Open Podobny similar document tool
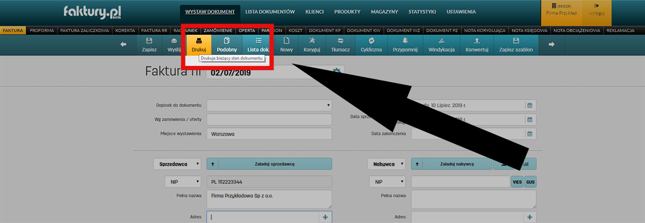 click(x=227, y=41)
